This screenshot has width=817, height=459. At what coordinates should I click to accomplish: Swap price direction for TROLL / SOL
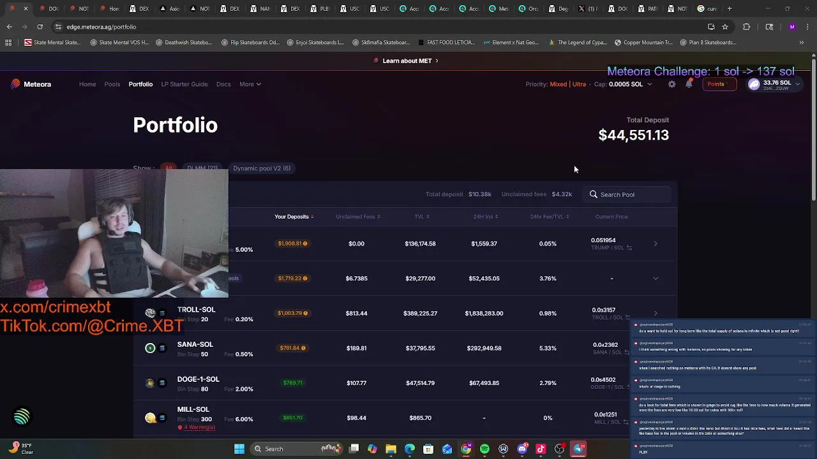628,317
